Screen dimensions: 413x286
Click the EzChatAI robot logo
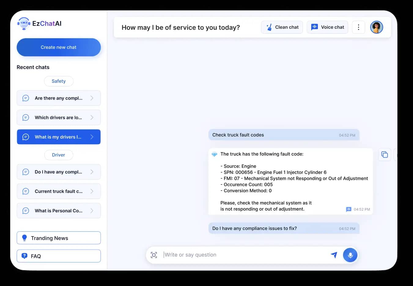click(24, 24)
